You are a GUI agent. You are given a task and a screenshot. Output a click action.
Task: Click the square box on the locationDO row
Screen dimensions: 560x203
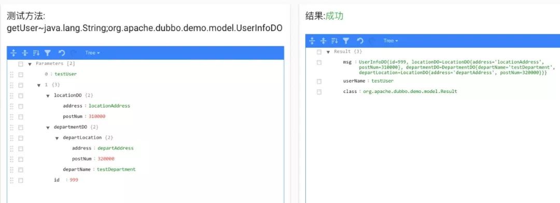[21, 96]
